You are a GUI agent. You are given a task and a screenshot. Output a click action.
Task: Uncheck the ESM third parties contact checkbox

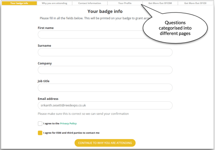tap(40, 133)
